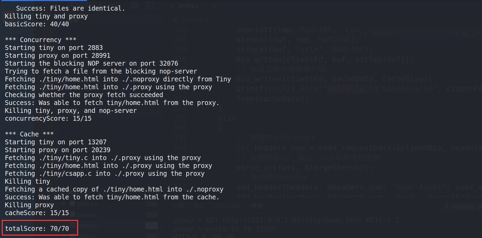The height and width of the screenshot is (238, 482).
Task: Toggle Match Case in find widget
Action: click(x=455, y=33)
